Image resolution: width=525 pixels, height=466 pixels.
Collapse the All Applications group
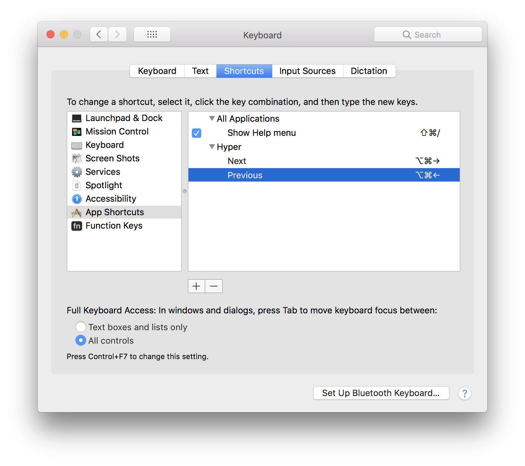pyautogui.click(x=212, y=118)
